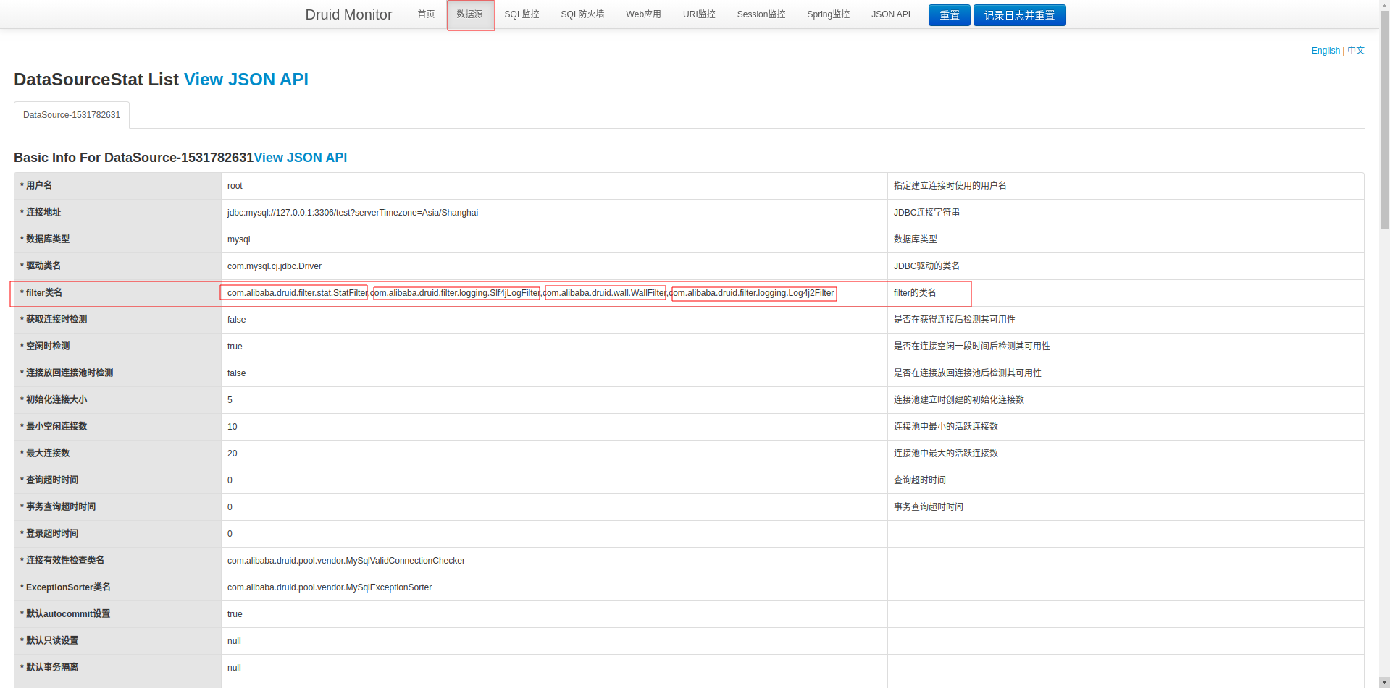Go to the SQL防火墙 page
The height and width of the screenshot is (688, 1390).
[582, 14]
